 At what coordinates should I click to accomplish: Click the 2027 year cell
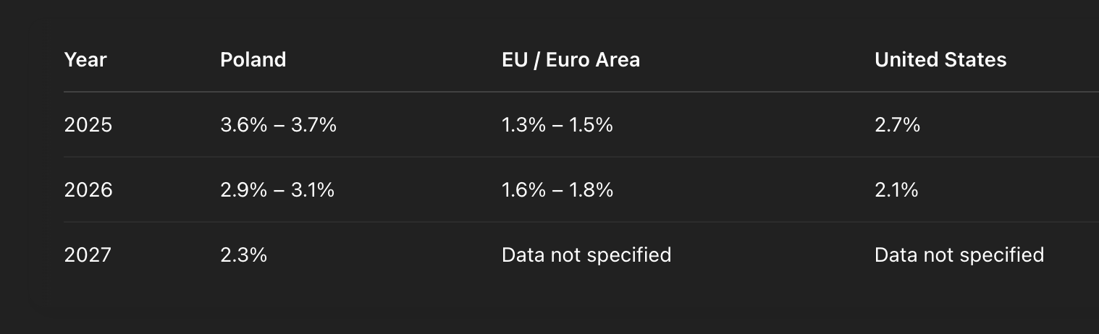click(88, 255)
